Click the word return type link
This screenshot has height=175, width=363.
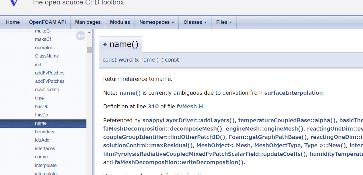(x=125, y=60)
